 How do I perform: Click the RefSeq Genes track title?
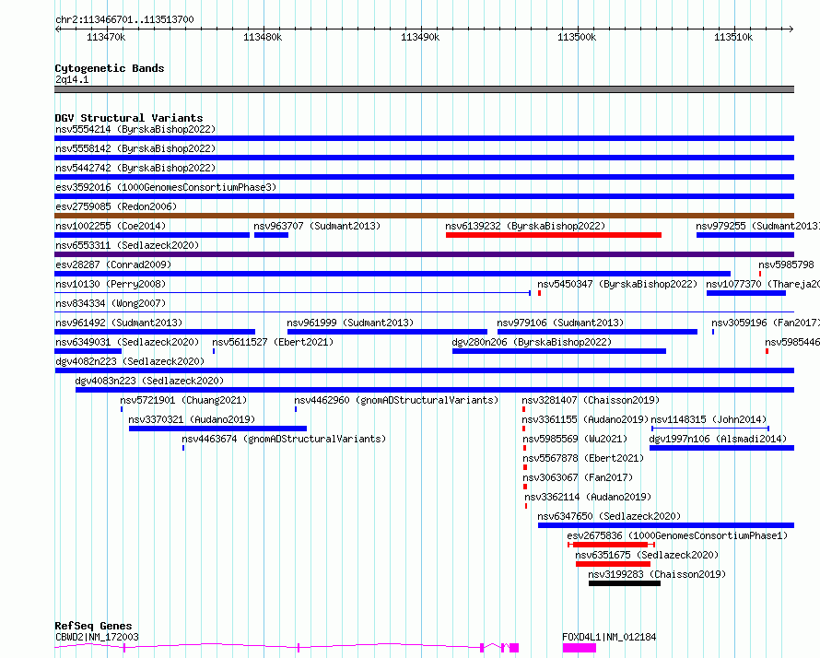point(94,626)
